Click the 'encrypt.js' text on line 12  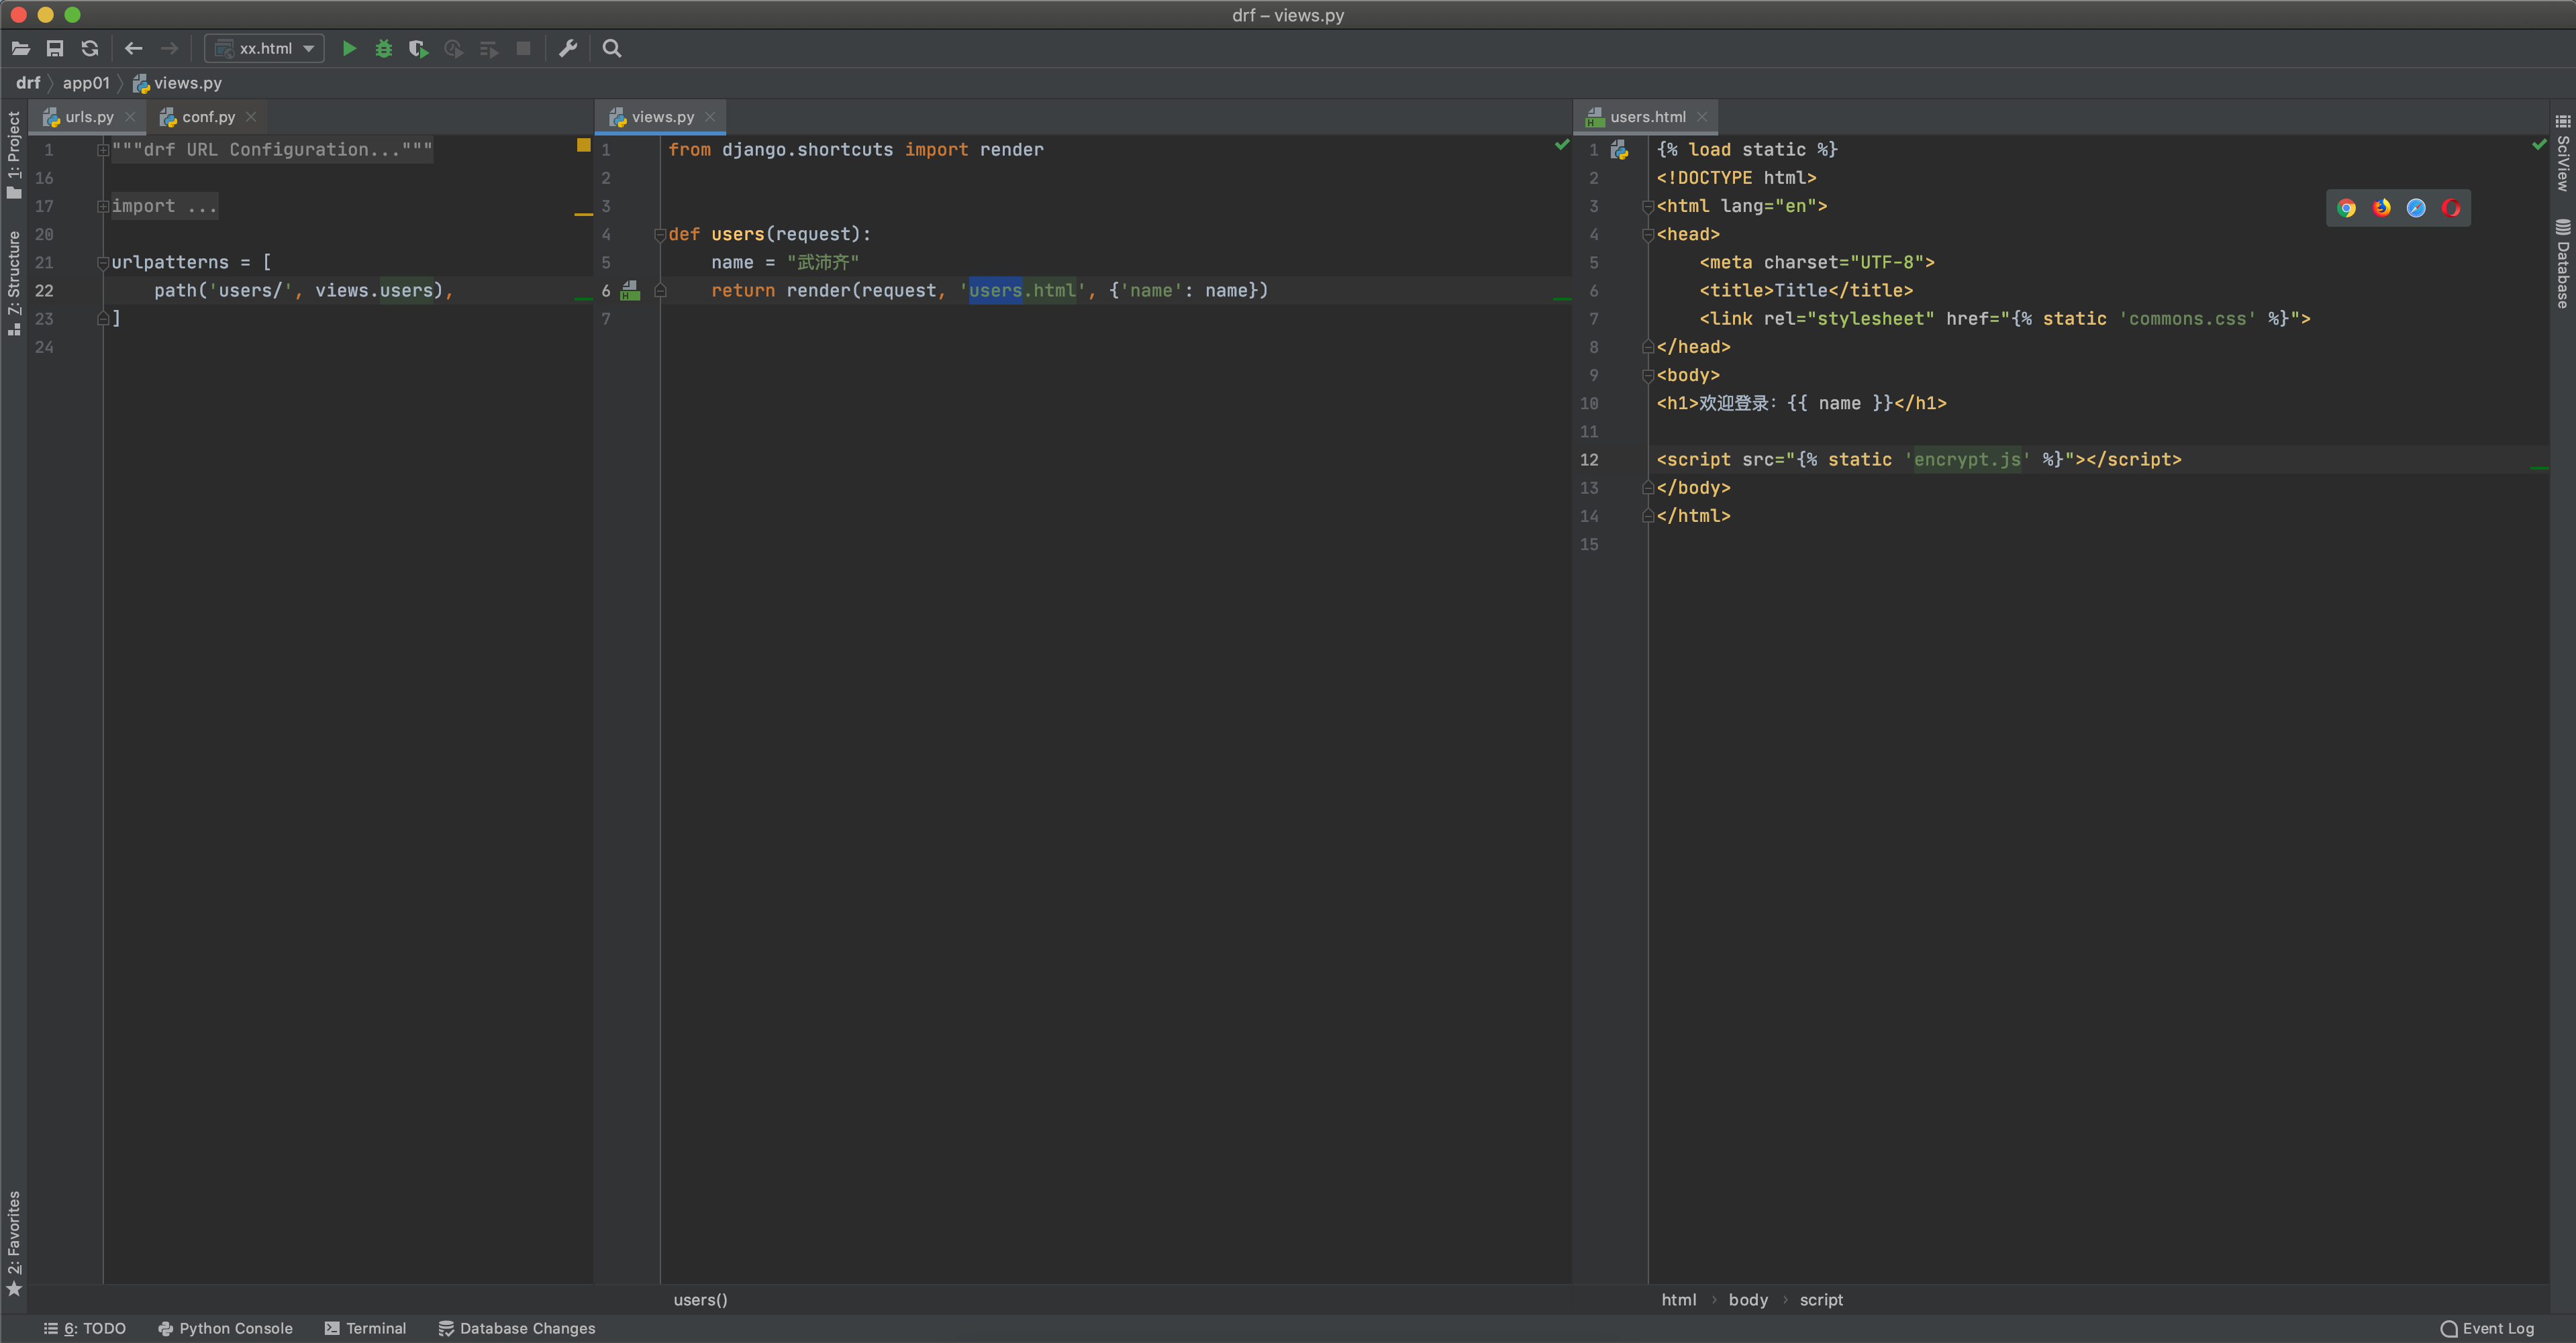pyautogui.click(x=1967, y=460)
